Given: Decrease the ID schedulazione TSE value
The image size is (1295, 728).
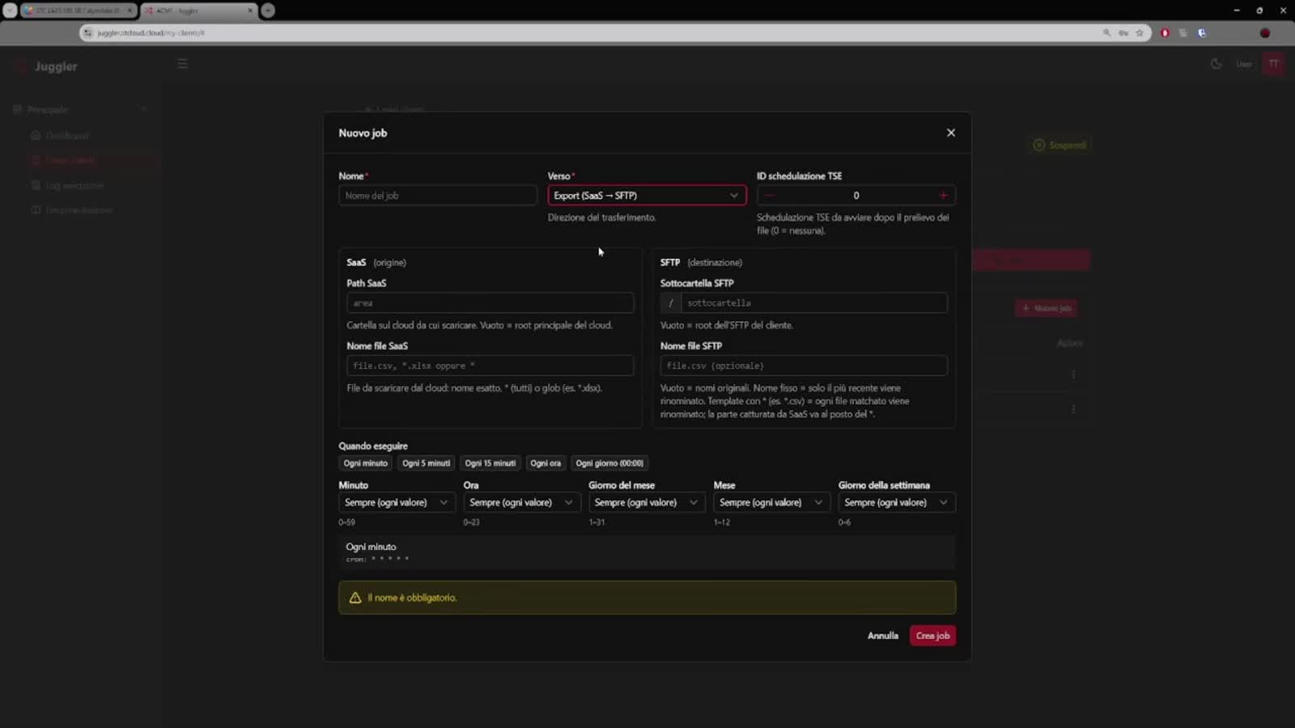Looking at the screenshot, I should [769, 196].
